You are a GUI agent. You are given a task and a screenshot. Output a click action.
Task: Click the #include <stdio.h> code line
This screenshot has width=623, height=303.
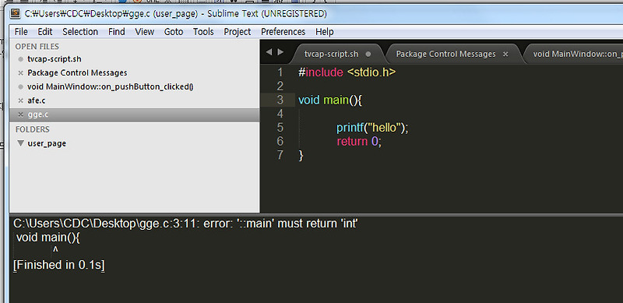[x=347, y=72]
